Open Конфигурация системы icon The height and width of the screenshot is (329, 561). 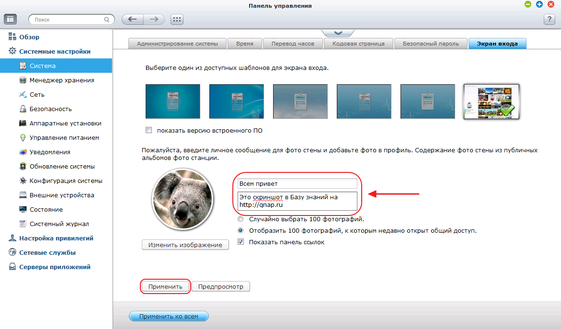coord(23,181)
